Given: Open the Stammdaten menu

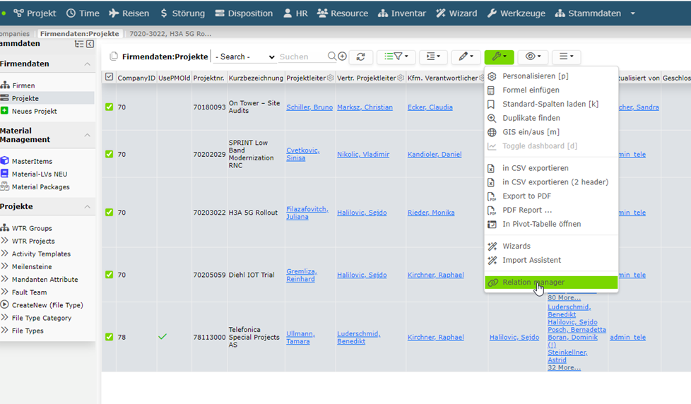Looking at the screenshot, I should [588, 13].
